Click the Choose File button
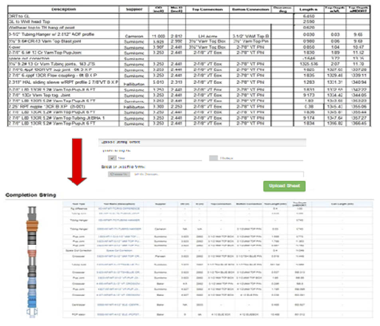 pyautogui.click(x=119, y=174)
